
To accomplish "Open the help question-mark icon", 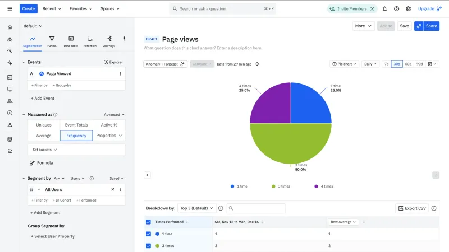I will (396, 9).
